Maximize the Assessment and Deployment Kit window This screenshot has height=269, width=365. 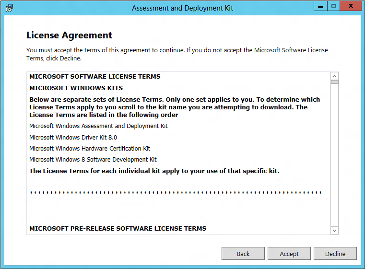pyautogui.click(x=333, y=6)
